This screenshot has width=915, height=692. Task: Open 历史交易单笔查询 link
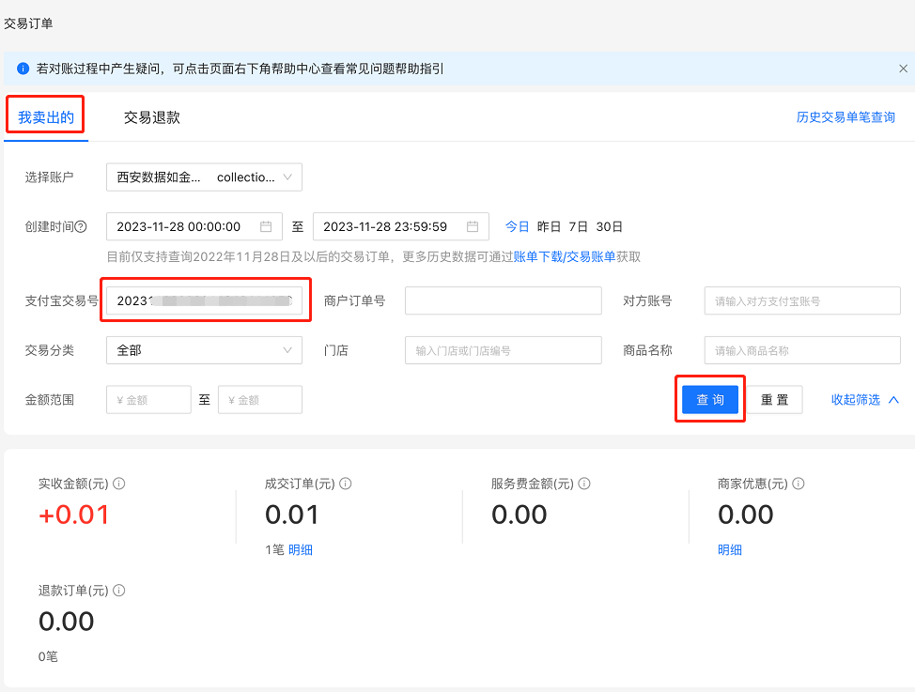point(845,117)
